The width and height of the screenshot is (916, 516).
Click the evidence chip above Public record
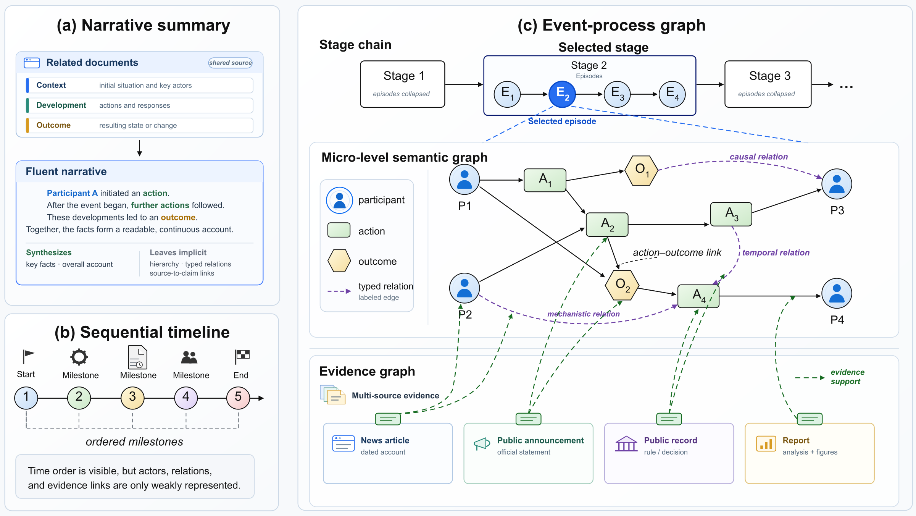point(669,419)
